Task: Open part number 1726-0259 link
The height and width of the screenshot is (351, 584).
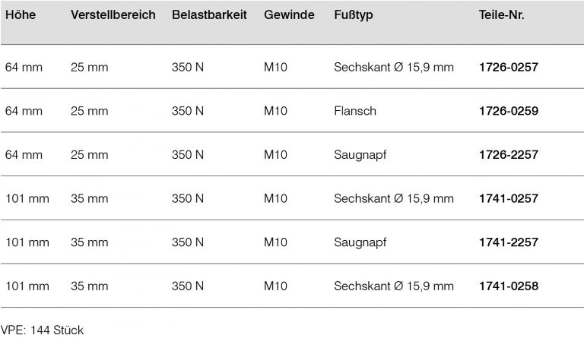Action: 509,111
